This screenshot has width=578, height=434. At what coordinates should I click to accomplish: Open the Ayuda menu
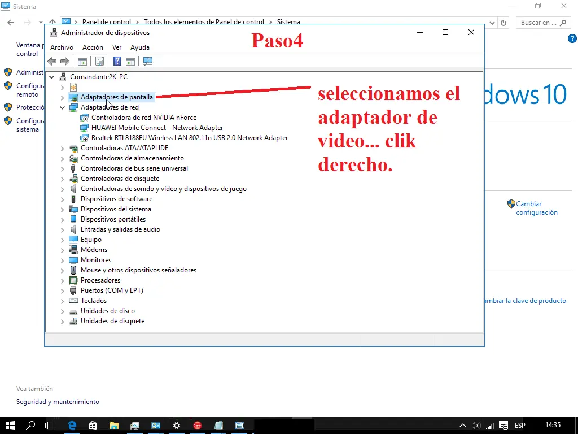(140, 47)
